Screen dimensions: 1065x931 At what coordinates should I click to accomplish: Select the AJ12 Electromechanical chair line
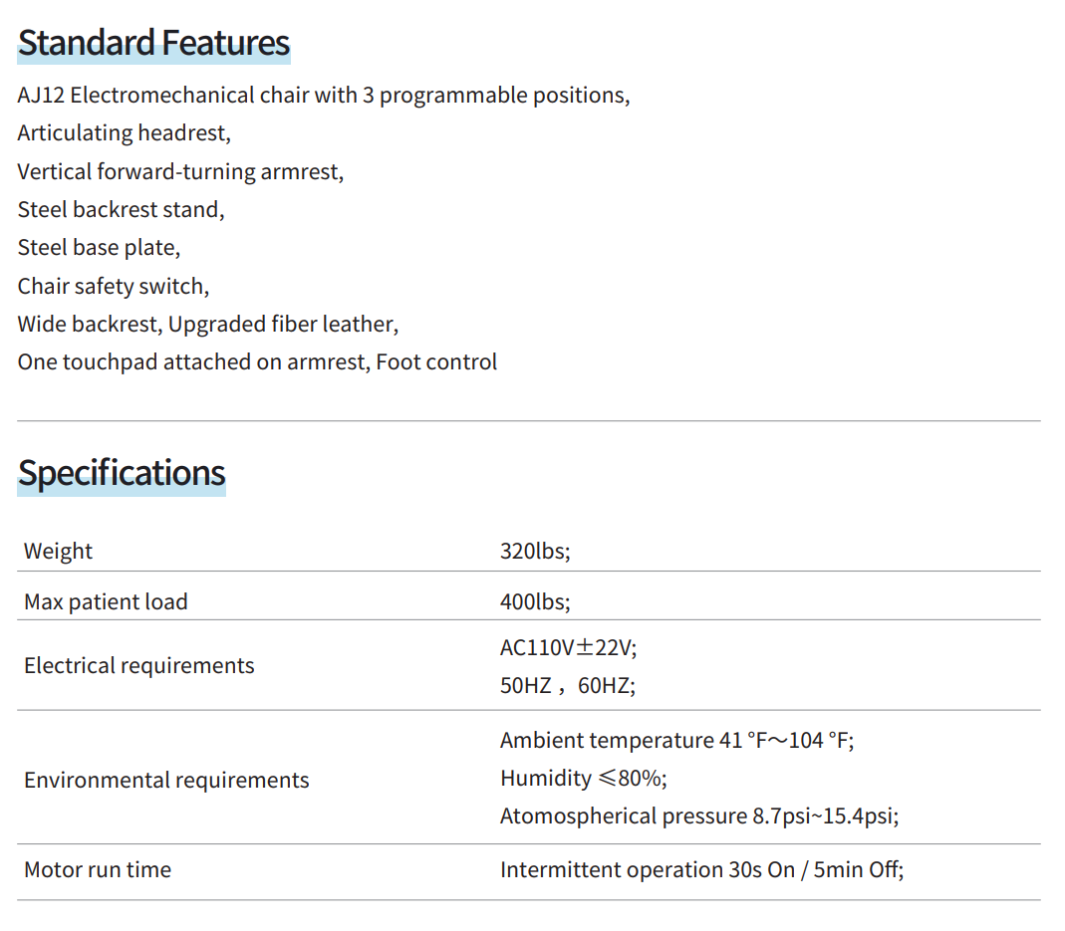pyautogui.click(x=323, y=96)
